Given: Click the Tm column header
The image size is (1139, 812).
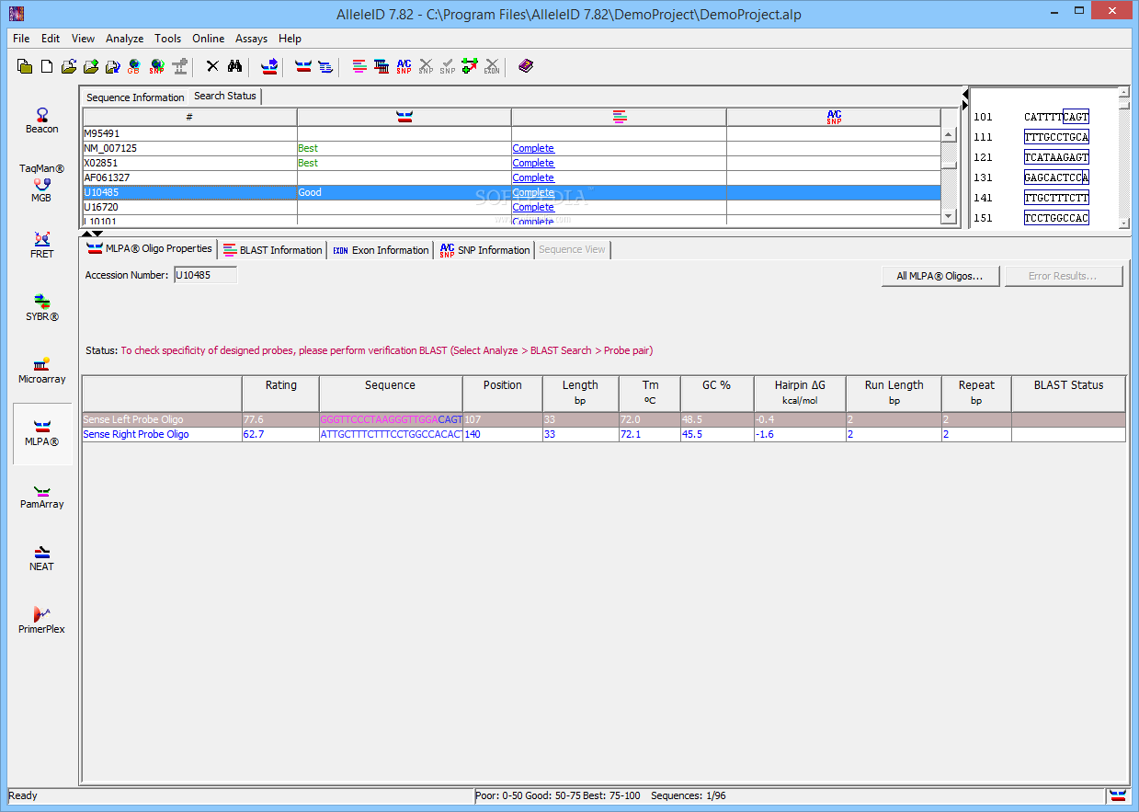Looking at the screenshot, I should (x=650, y=393).
